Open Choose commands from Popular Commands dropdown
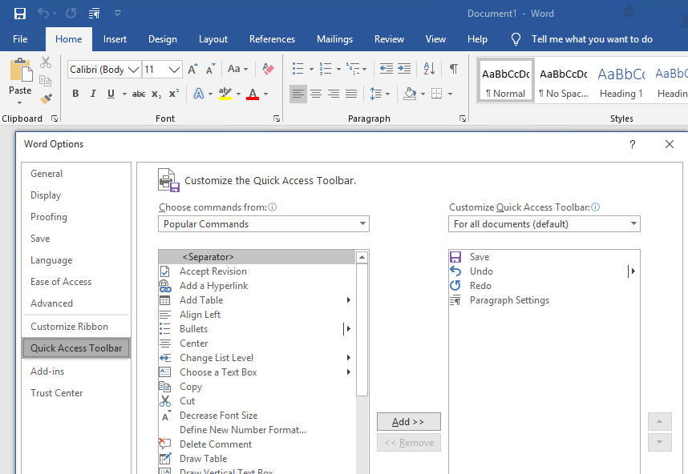 pos(263,224)
